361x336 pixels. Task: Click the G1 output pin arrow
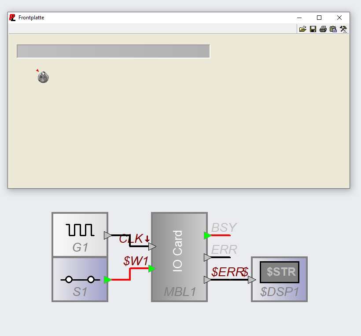(x=107, y=235)
